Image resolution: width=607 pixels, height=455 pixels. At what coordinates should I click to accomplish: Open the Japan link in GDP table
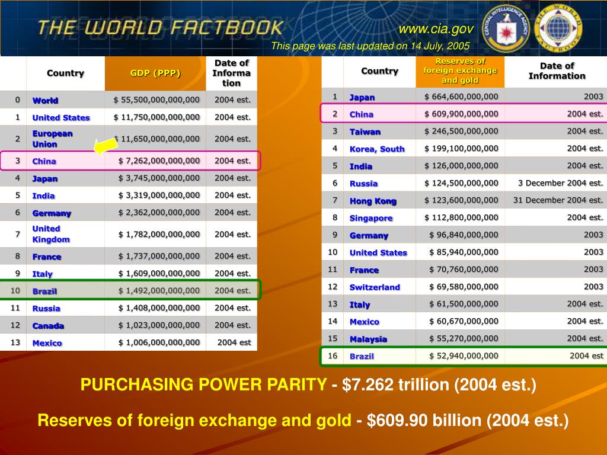pyautogui.click(x=45, y=179)
